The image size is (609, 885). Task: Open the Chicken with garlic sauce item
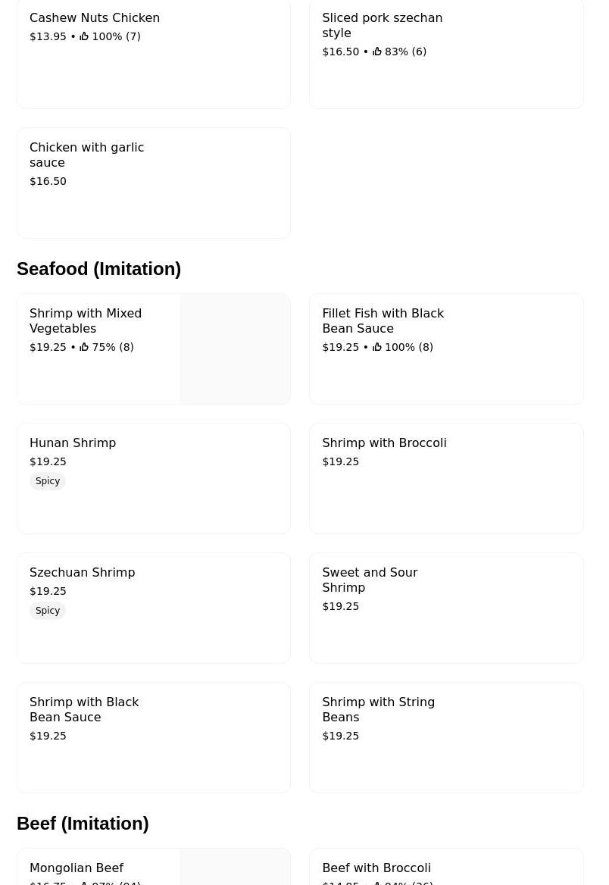tap(154, 183)
